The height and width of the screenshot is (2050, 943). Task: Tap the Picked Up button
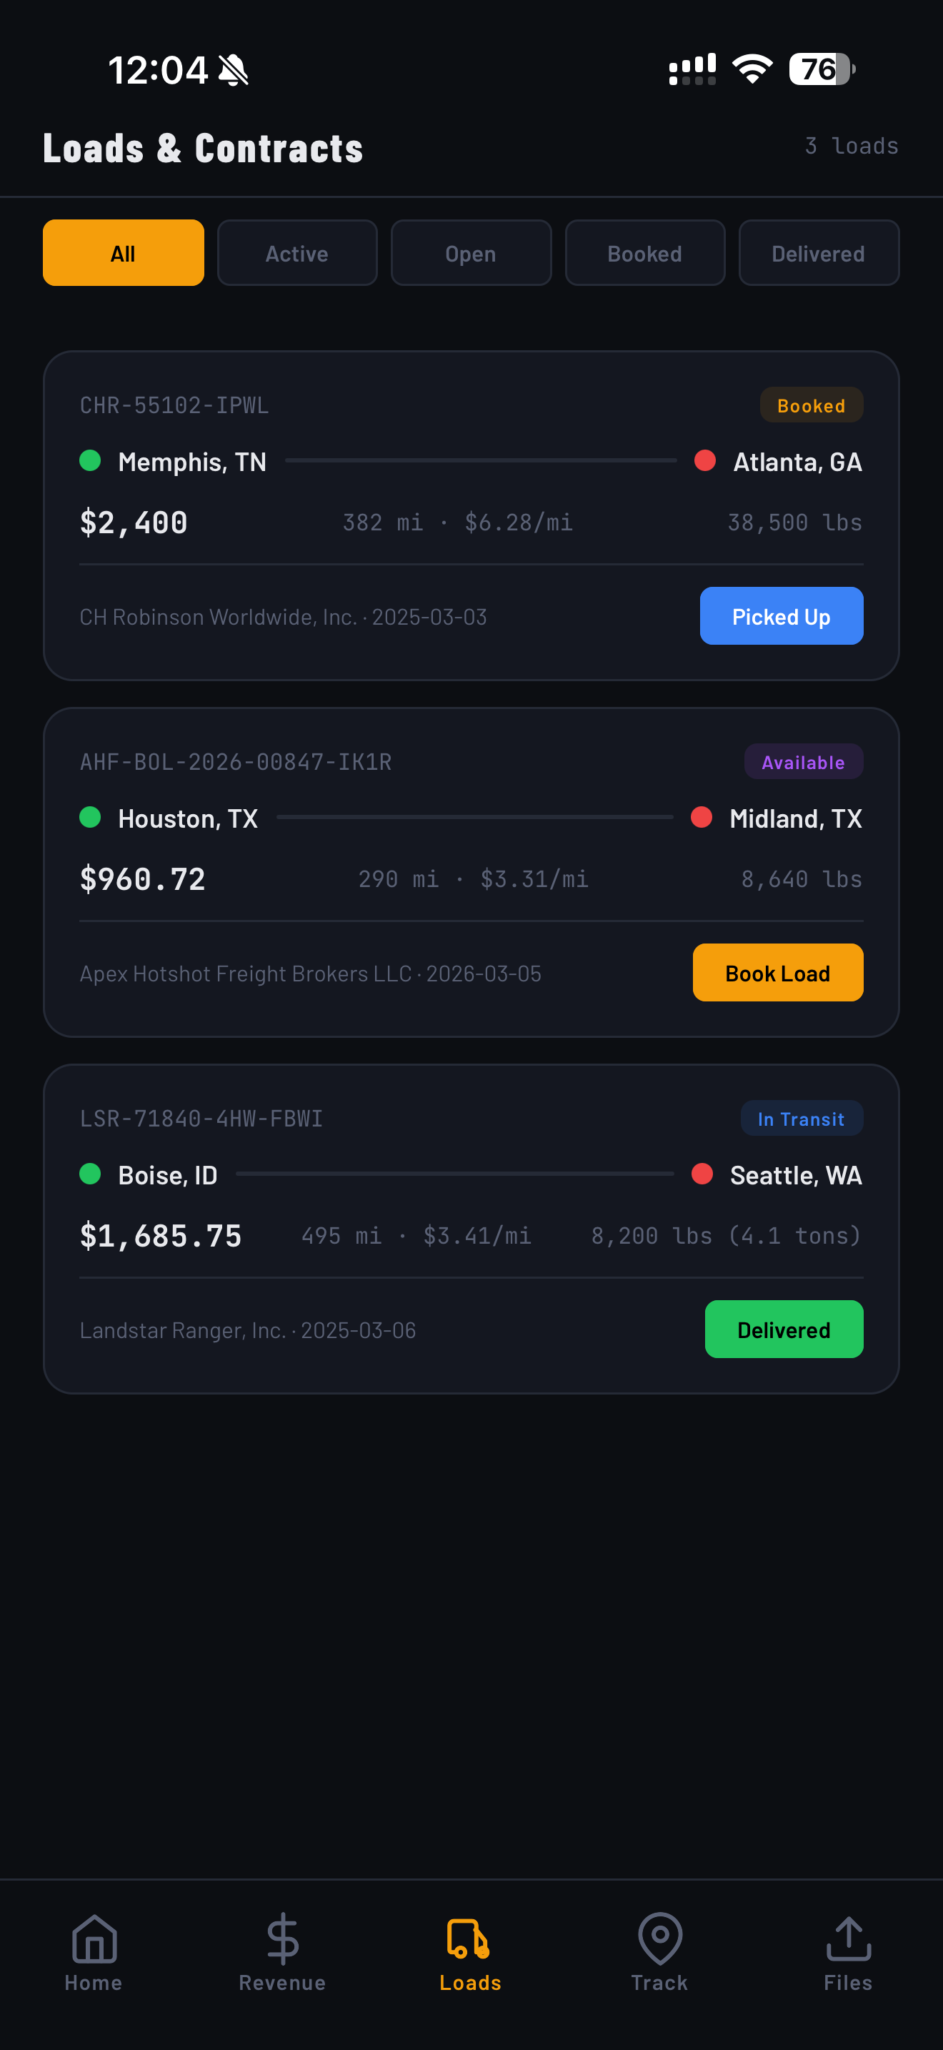tap(781, 616)
